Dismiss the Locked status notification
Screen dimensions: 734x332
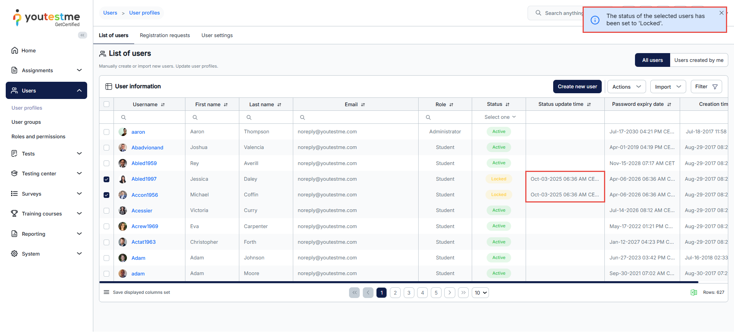pos(721,13)
